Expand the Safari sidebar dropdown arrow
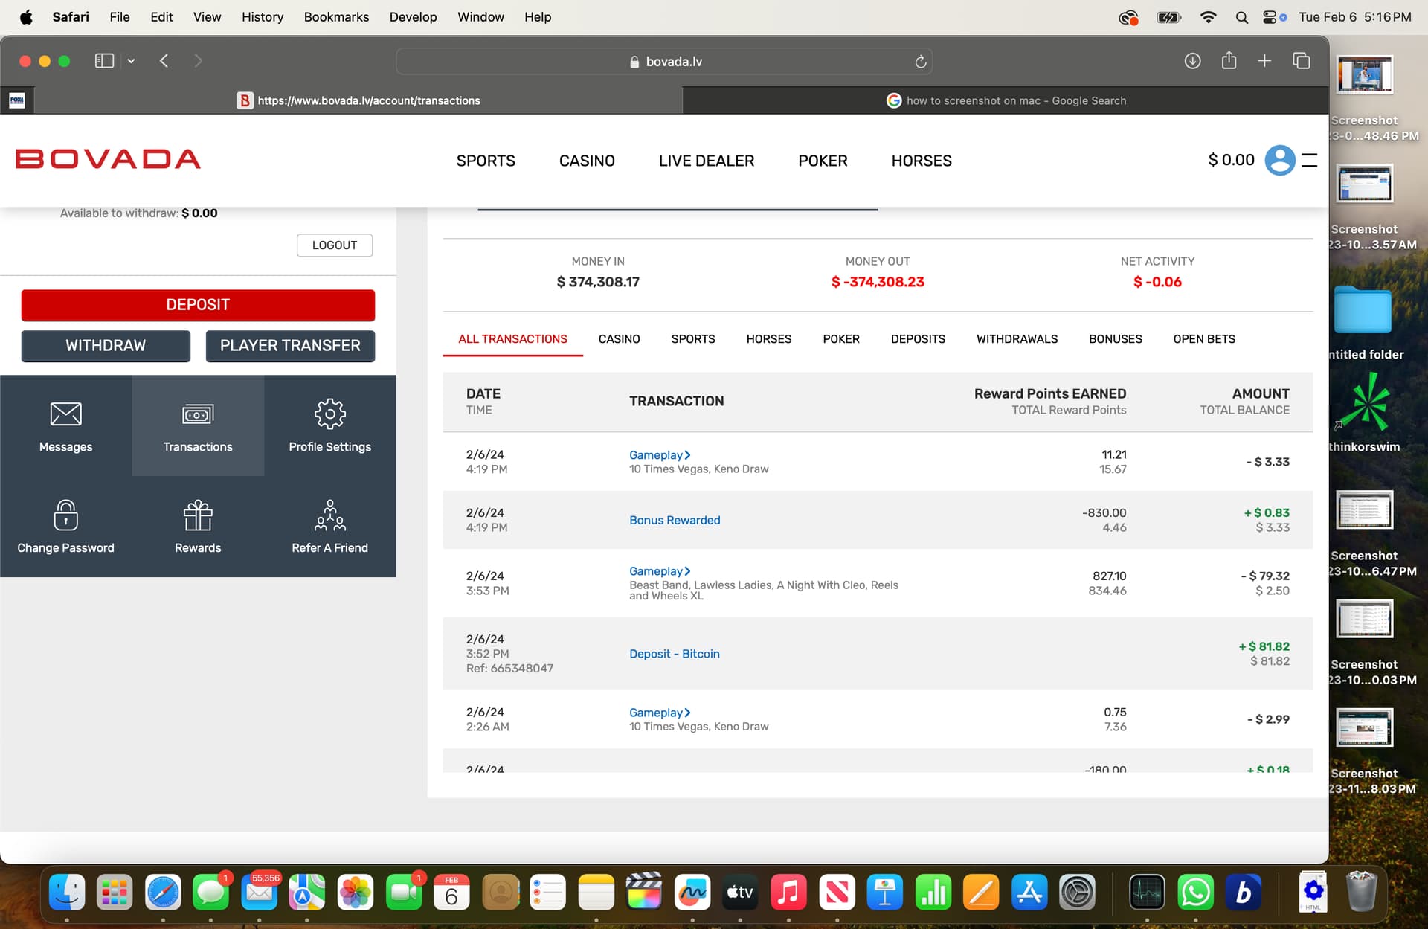1428x929 pixels. point(131,61)
